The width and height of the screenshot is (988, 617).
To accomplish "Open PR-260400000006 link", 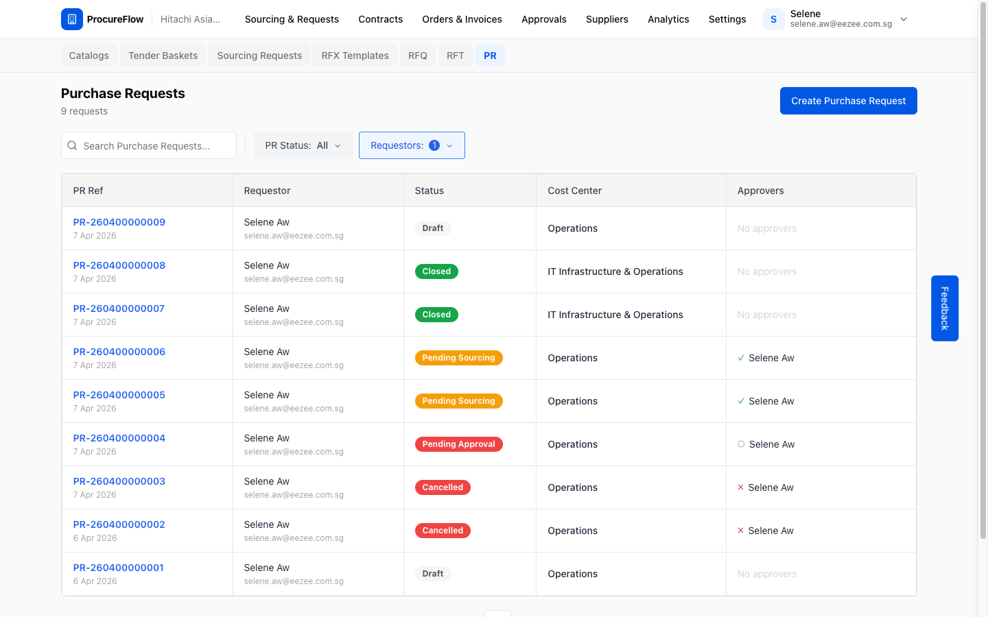I will [119, 352].
